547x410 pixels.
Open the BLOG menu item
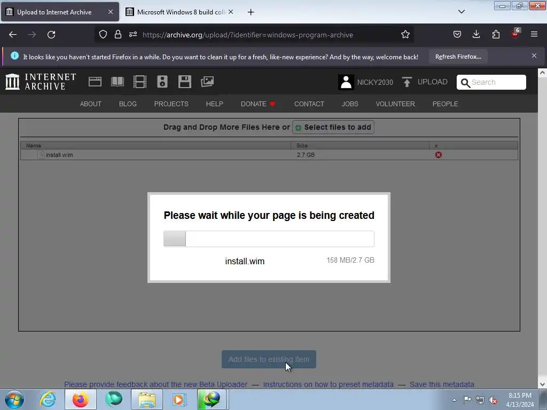[128, 104]
